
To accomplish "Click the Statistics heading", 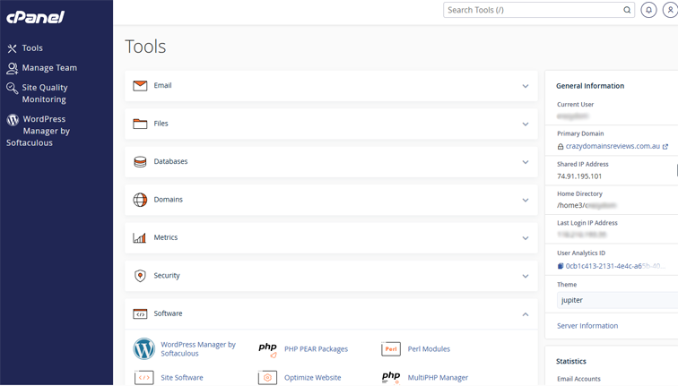I will pyautogui.click(x=570, y=362).
